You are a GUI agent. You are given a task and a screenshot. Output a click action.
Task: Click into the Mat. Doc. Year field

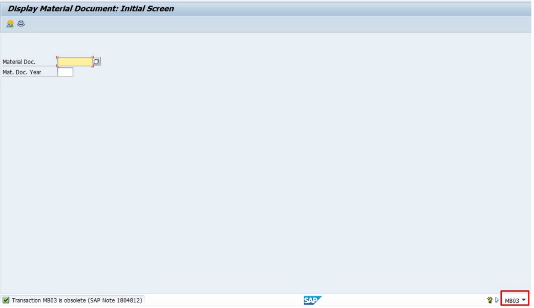tap(65, 72)
